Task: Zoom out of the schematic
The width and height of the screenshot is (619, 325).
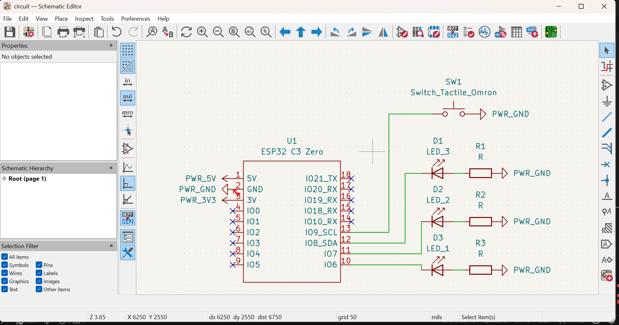Action: coord(218,32)
